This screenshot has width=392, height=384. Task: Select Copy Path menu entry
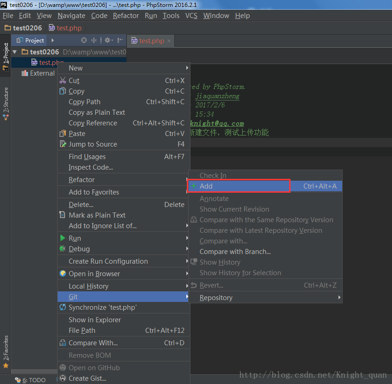[x=84, y=102]
